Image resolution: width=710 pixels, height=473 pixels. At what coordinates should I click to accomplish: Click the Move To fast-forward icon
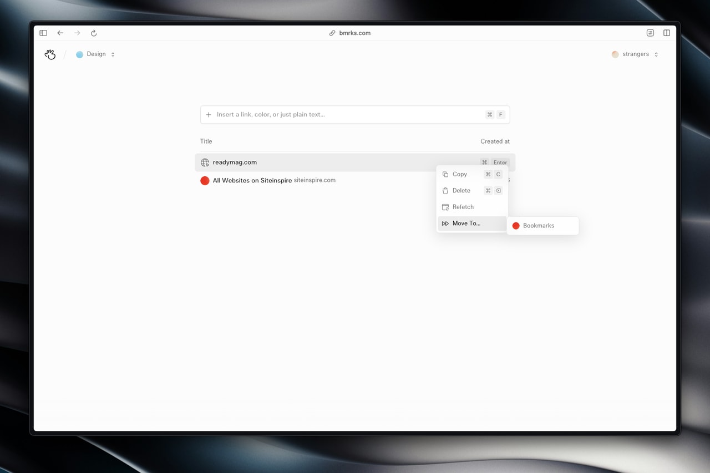coord(445,223)
